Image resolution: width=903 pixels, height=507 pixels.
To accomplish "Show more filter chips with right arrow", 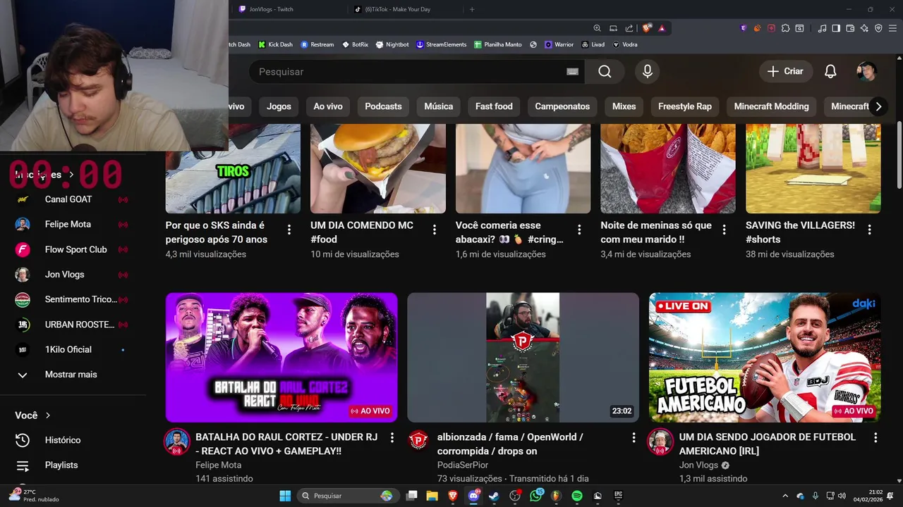I will (878, 106).
